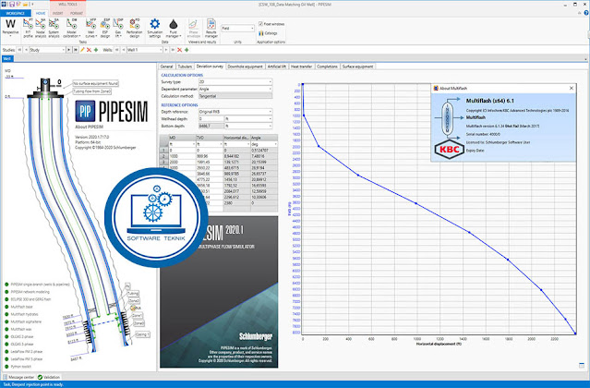Select the MD cell with value 1000

(x=182, y=156)
